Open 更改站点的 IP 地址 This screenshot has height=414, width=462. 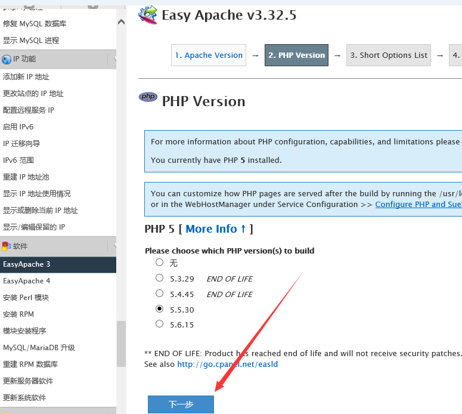33,94
